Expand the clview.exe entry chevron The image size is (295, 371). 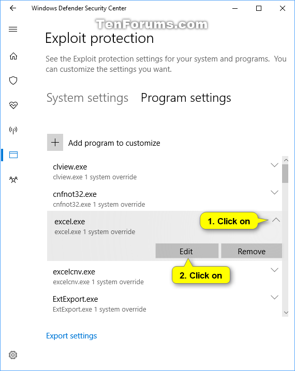click(x=274, y=165)
